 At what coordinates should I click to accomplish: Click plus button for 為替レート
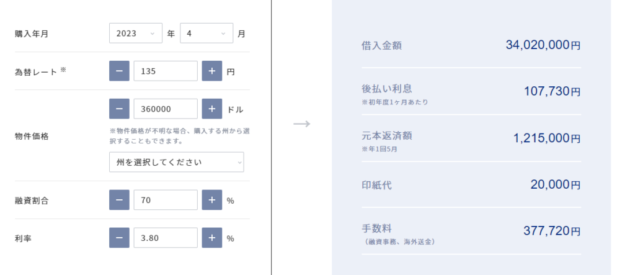(x=211, y=71)
